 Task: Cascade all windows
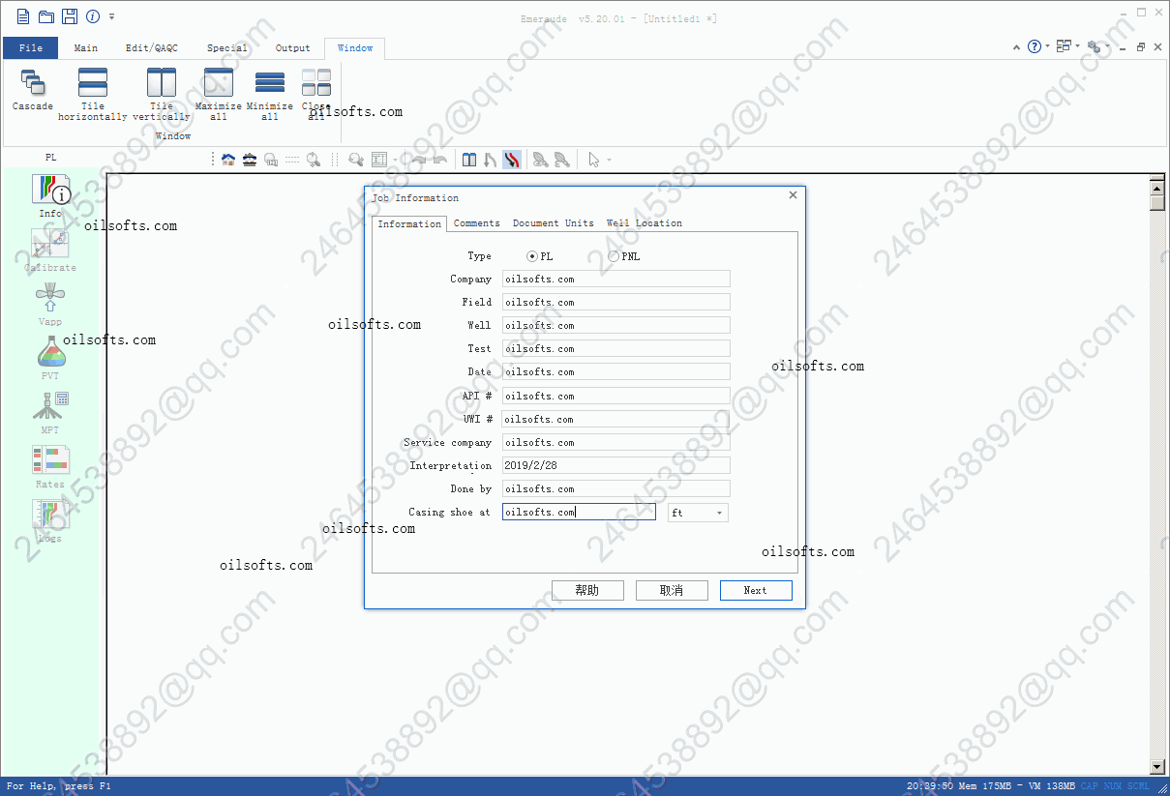coord(33,91)
